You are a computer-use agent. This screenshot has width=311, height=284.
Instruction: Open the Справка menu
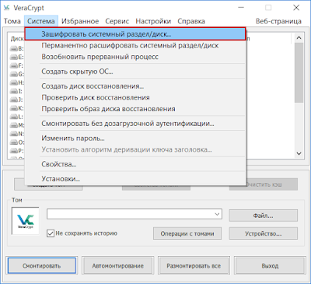tap(191, 21)
